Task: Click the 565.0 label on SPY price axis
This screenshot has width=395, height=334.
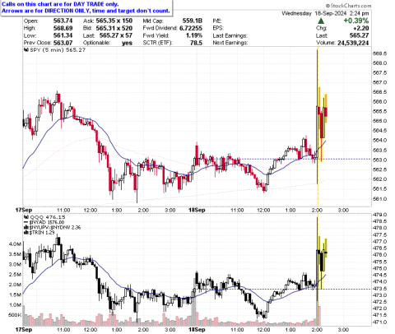Action: pos(379,121)
